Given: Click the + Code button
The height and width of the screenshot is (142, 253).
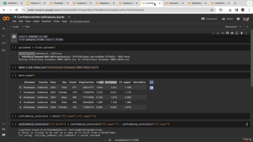Looking at the screenshot, I should 14,27.
